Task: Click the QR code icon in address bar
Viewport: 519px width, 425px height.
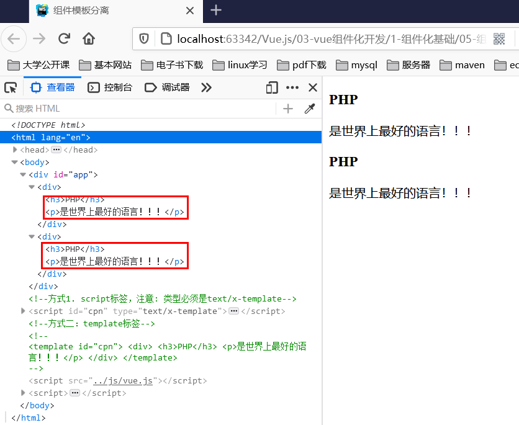Action: 499,38
